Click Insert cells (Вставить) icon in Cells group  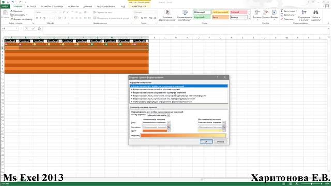pyautogui.click(x=257, y=12)
